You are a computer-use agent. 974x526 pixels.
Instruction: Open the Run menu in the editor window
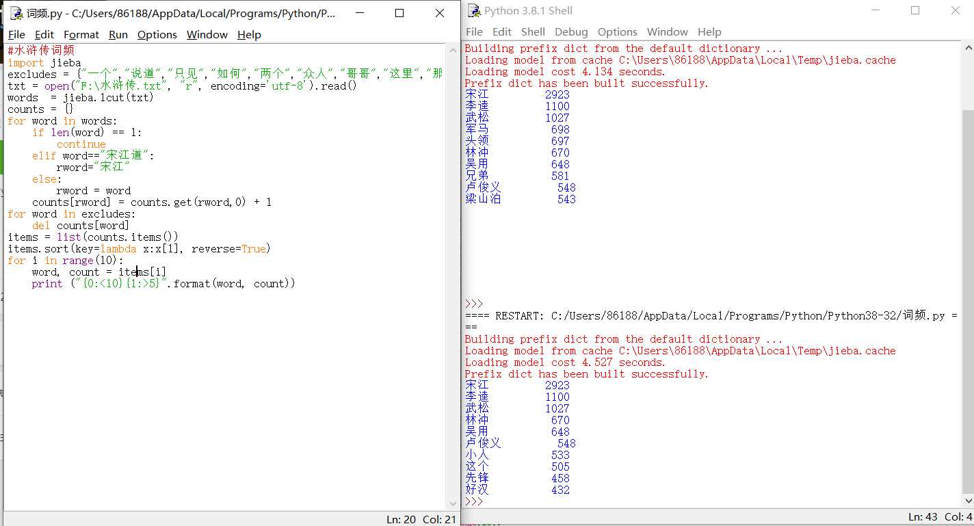point(118,34)
